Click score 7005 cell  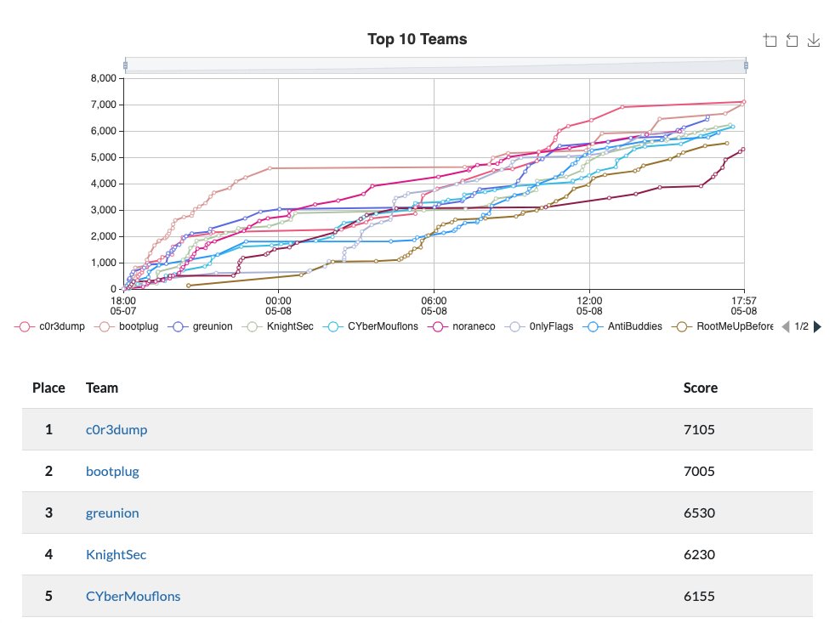coord(699,471)
